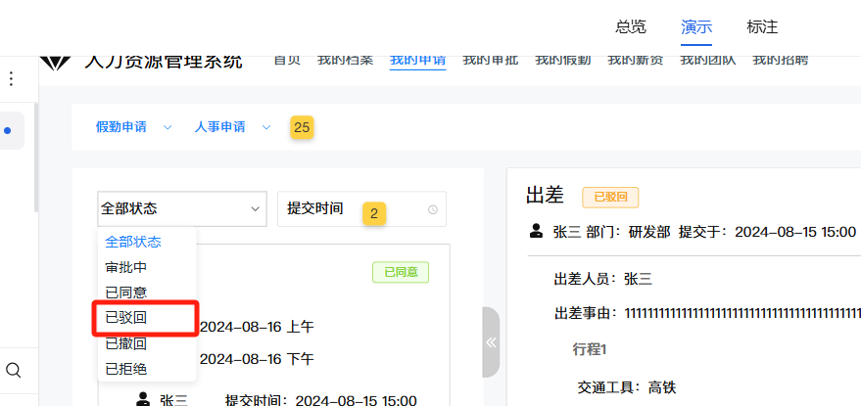Open 我的审批 in the navigation bar
861x406 pixels.
490,60
